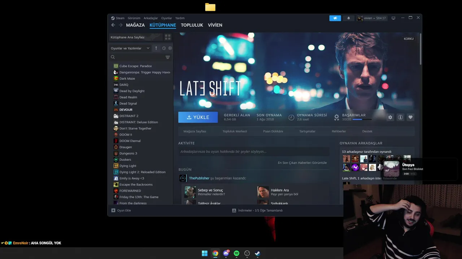Toggle the recent activity clock filter
This screenshot has width=462, height=259.
(164, 48)
